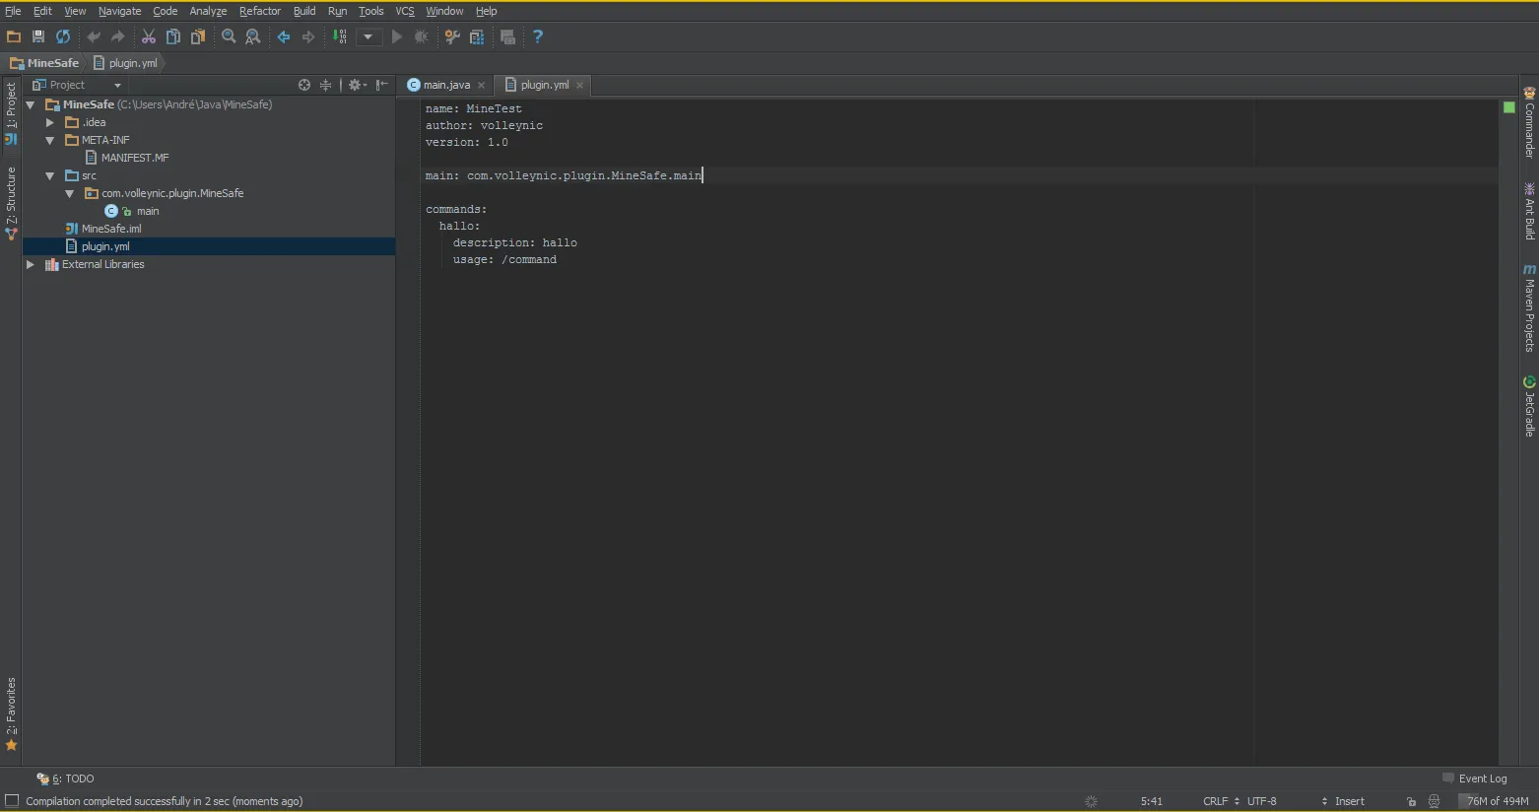Toggle tool window quick access button bottom-left

coord(12,801)
